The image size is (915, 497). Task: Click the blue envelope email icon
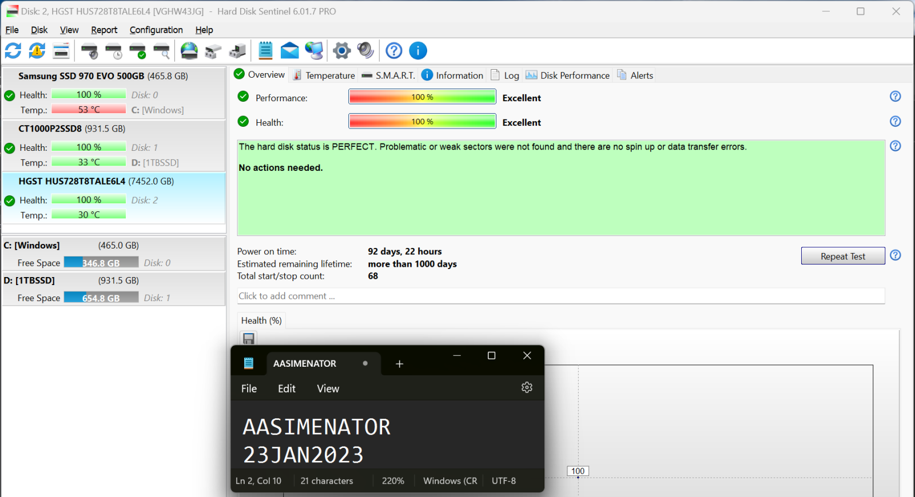tap(290, 51)
